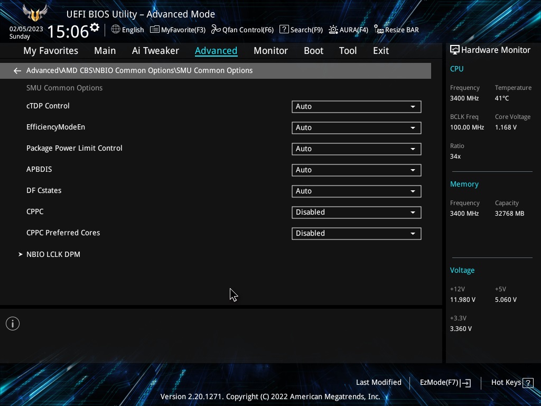
Task: Click the settings gear next to the clock
Action: (95, 27)
